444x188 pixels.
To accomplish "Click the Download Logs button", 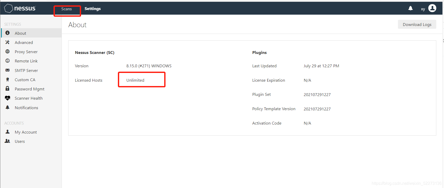I will pos(417,24).
